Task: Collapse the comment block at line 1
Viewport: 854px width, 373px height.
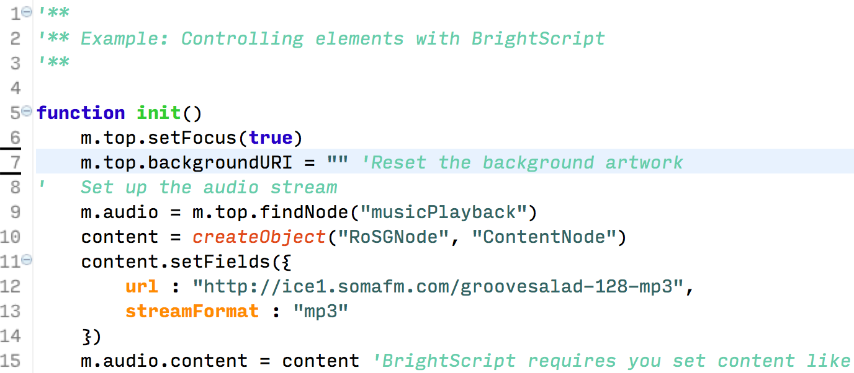Action: (x=27, y=12)
